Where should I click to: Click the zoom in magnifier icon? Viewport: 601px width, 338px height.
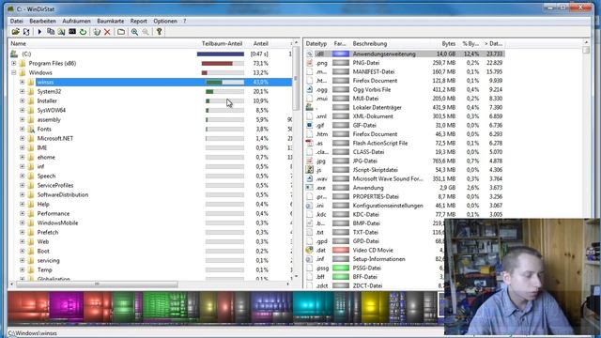click(134, 32)
